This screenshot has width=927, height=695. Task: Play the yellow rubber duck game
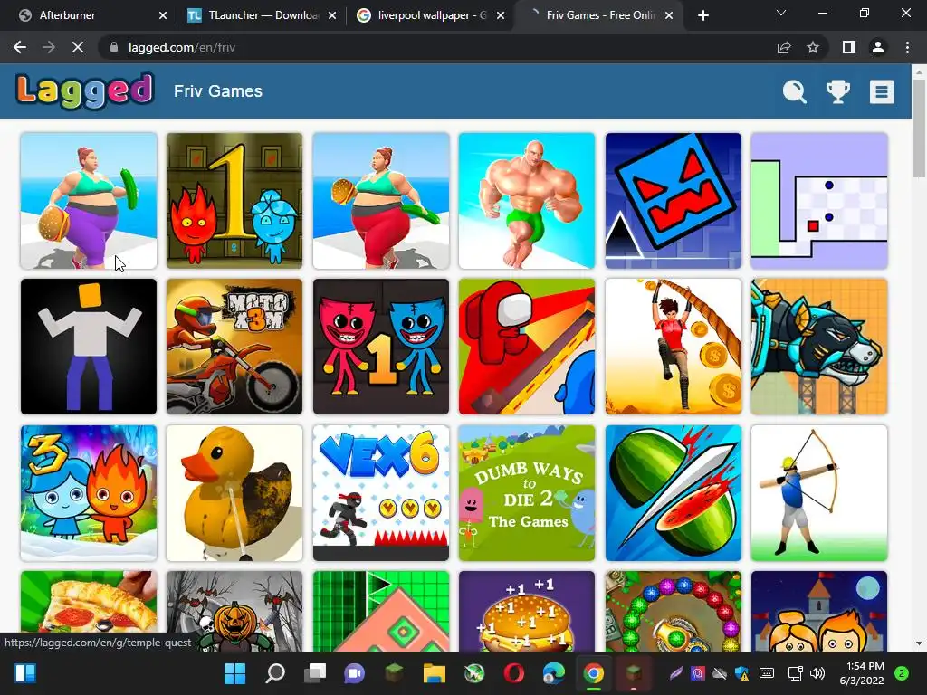(234, 493)
